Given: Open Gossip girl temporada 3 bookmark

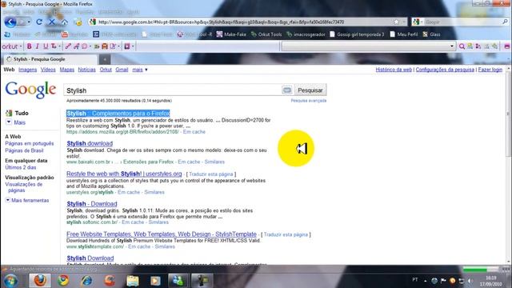Looking at the screenshot, I should (x=357, y=34).
